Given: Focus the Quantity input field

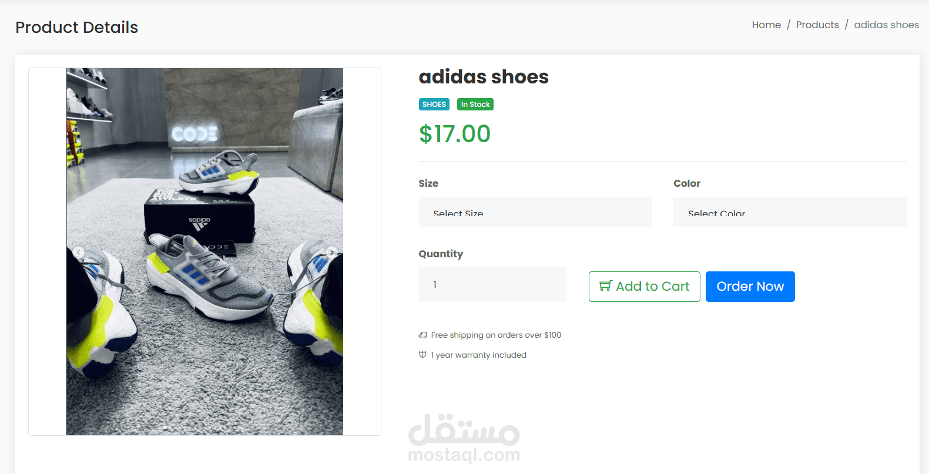Looking at the screenshot, I should [492, 285].
